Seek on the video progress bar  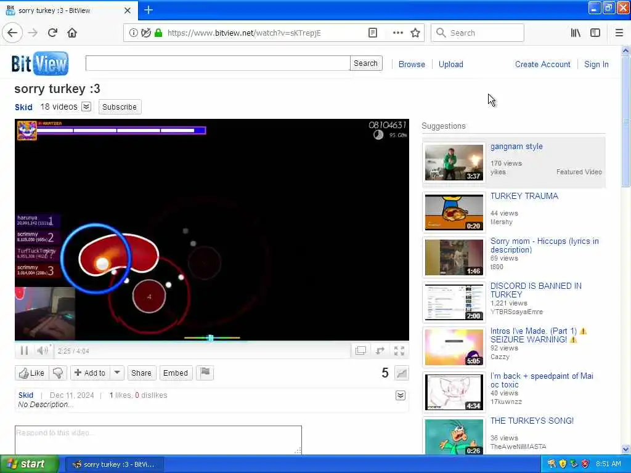click(212, 341)
